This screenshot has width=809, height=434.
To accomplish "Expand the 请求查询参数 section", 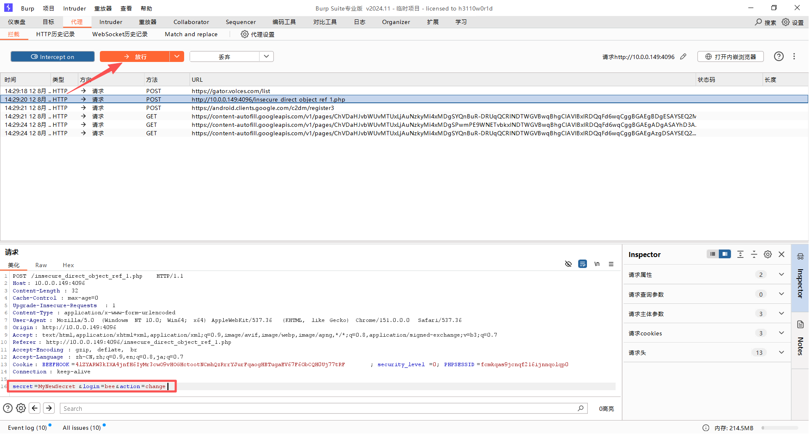I will click(782, 294).
